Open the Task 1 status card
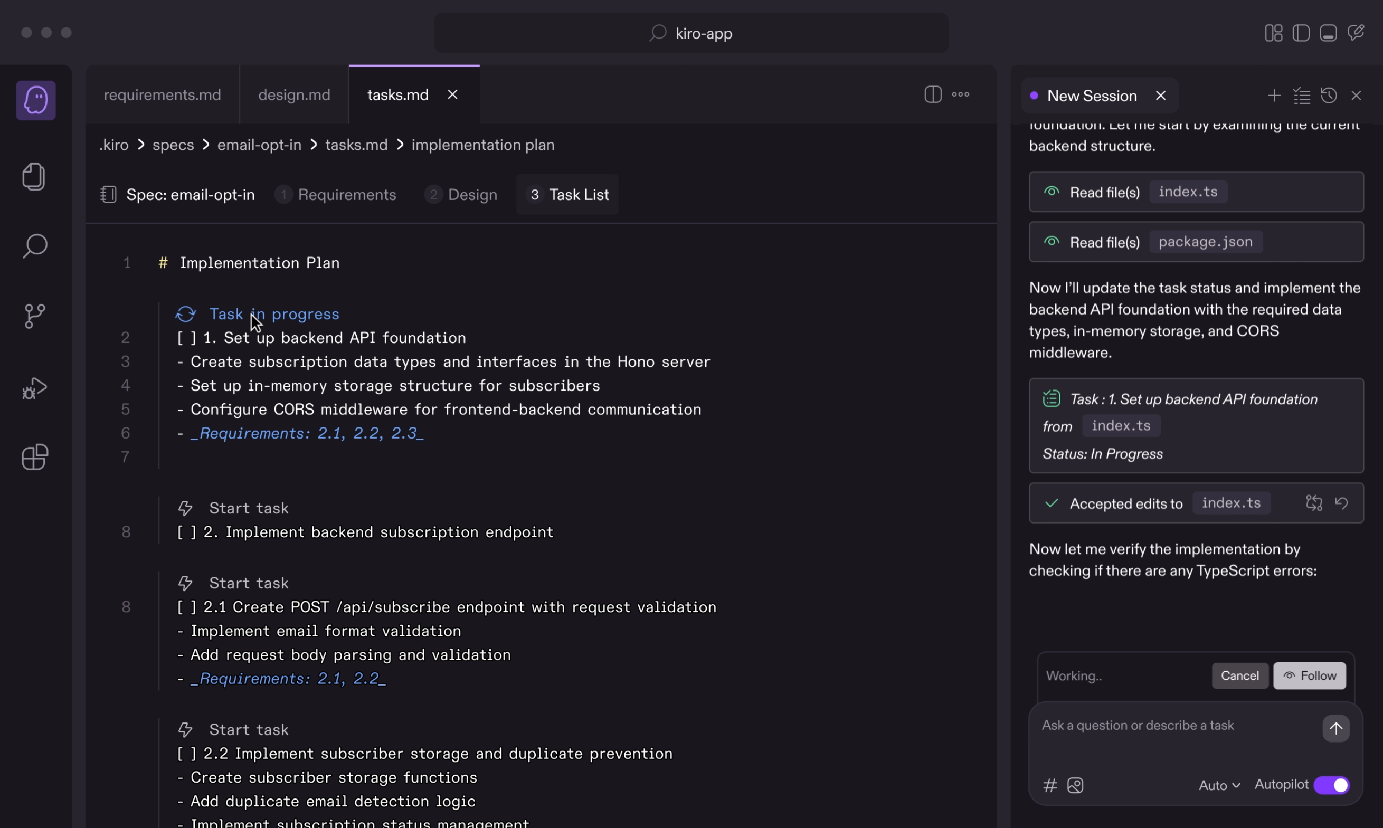 (x=1196, y=426)
